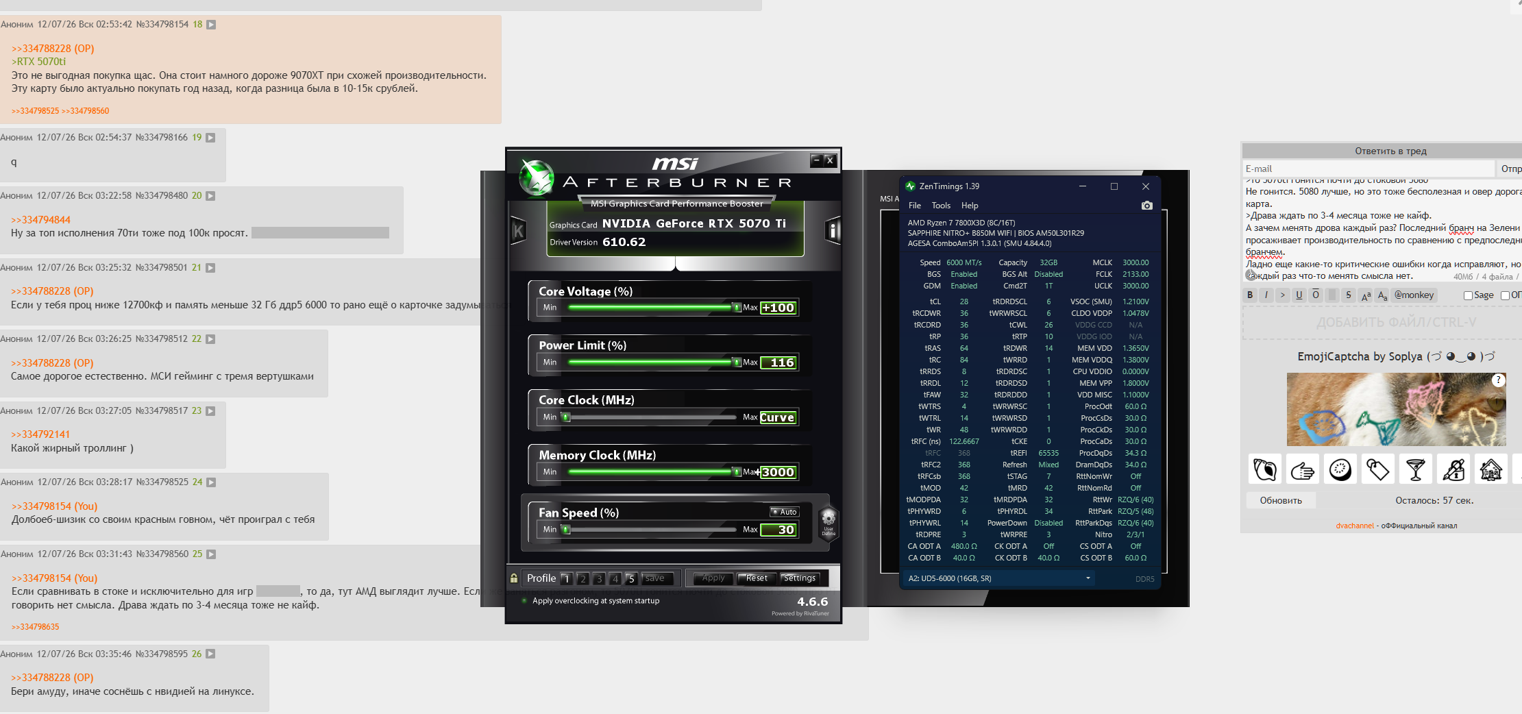This screenshot has height=714, width=1522.
Task: Open the A2 UD5-6000 memory module dropdown
Action: point(998,578)
